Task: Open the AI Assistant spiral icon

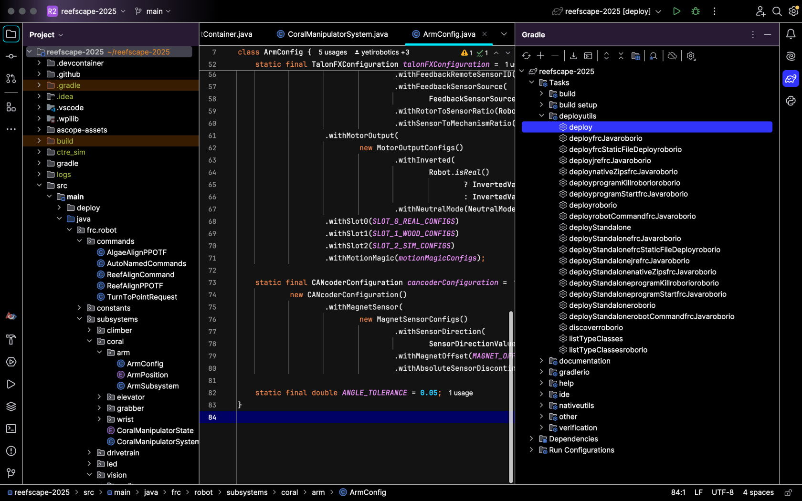Action: click(x=791, y=56)
